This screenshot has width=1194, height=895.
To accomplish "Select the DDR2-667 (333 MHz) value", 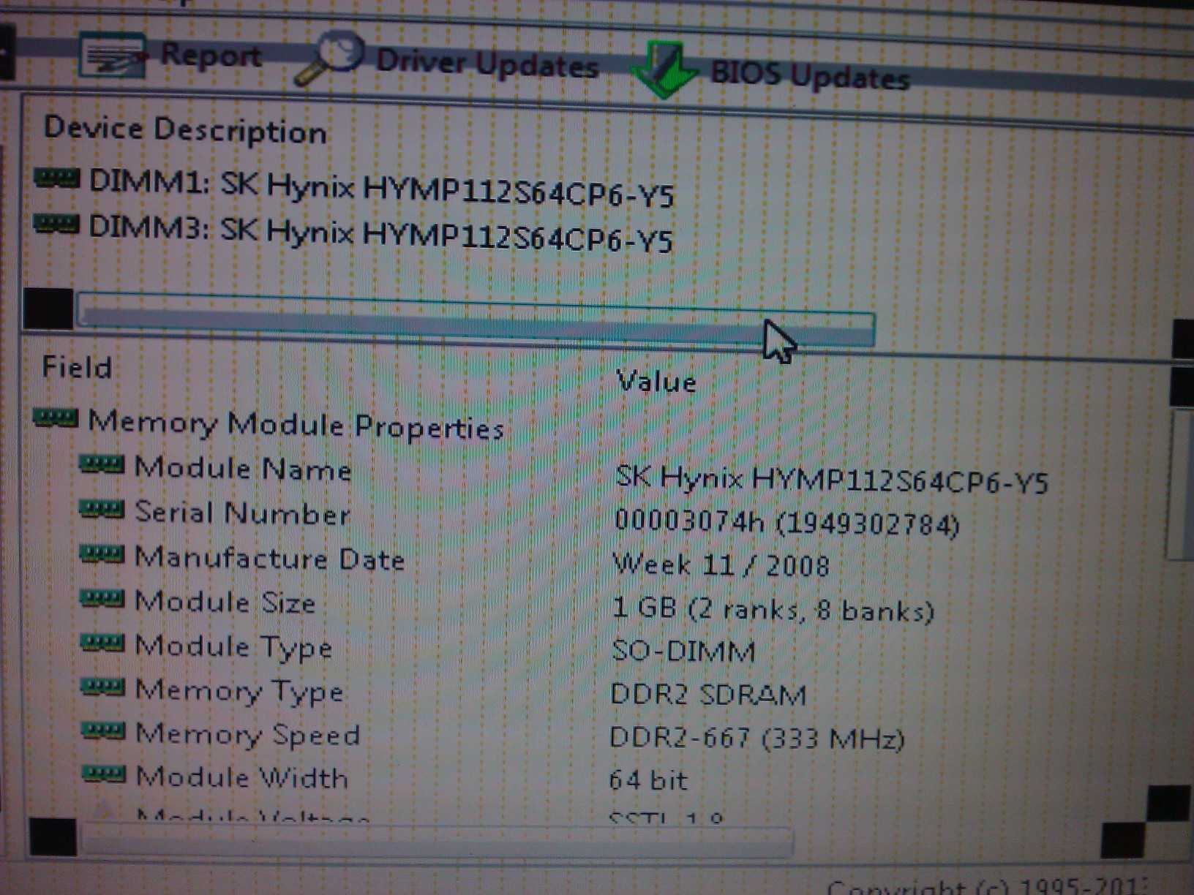I will pos(757,739).
